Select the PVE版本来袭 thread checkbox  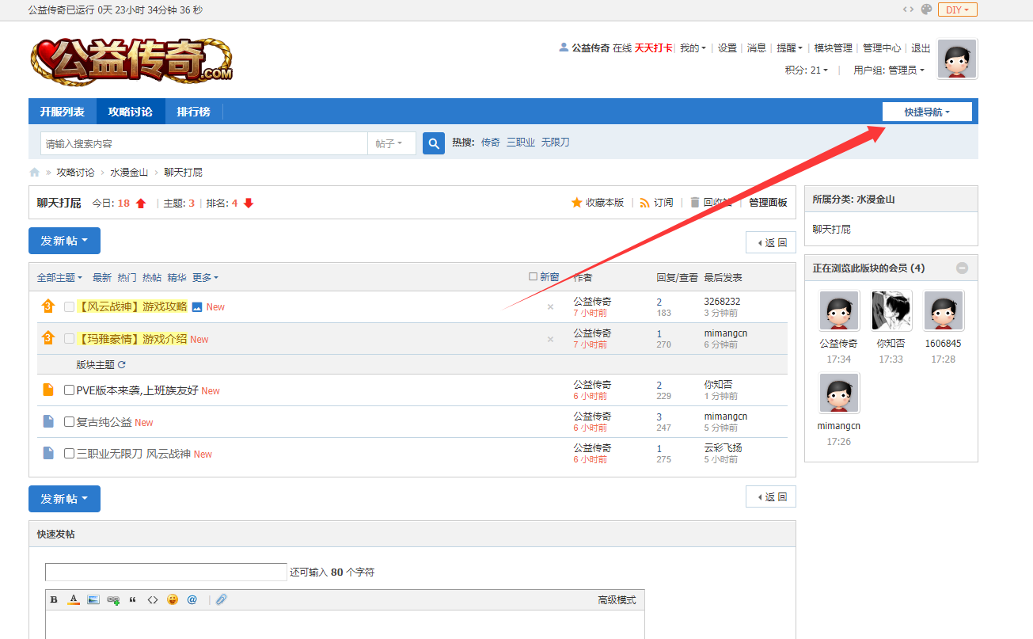click(x=70, y=390)
